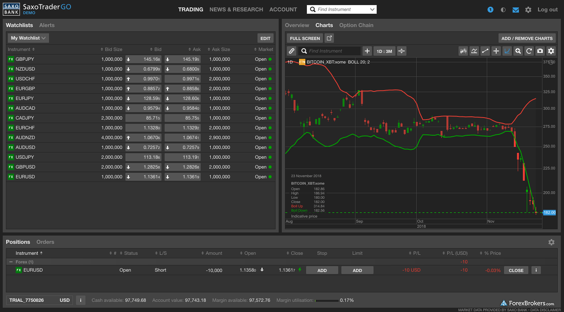Click the USDJPY bid price 113.18
The width and height of the screenshot is (564, 312).
tap(143, 157)
